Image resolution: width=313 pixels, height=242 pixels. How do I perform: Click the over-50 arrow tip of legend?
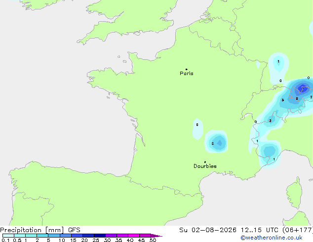click(x=156, y=236)
